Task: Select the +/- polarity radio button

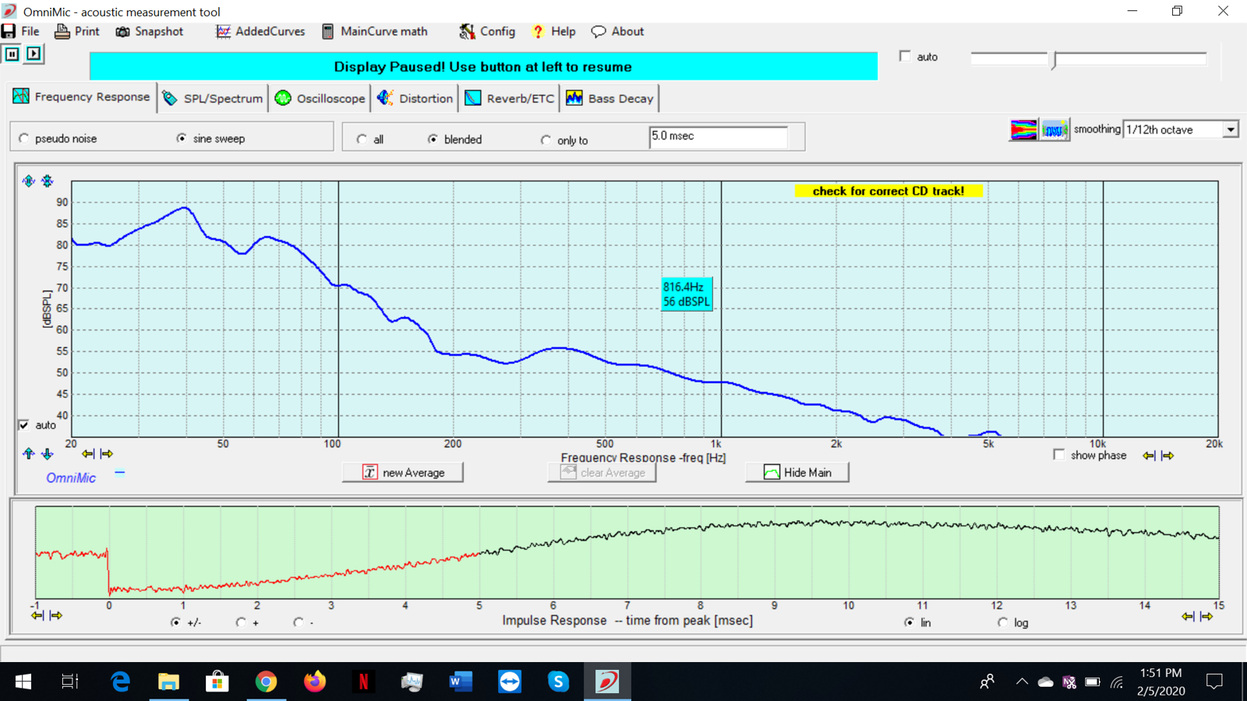Action: [175, 622]
